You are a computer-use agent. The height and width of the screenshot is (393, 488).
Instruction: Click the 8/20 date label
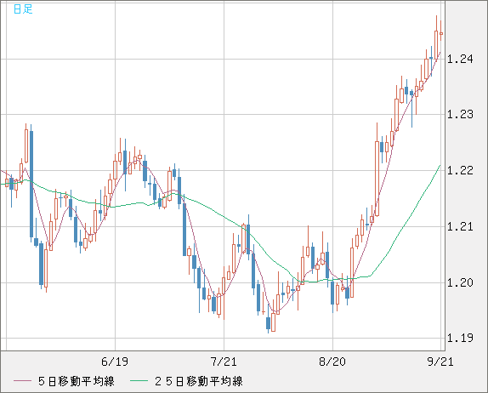tap(332, 362)
